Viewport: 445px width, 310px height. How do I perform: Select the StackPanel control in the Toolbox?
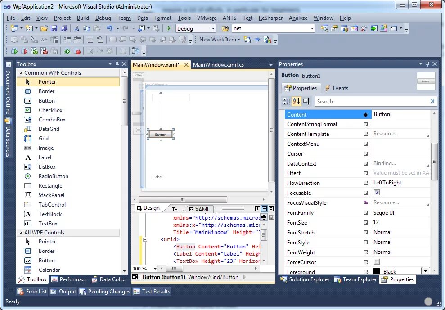51,195
